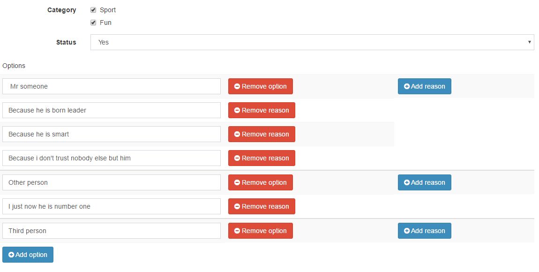The image size is (539, 272).
Task: Uncheck the Sport category checkbox
Action: [93, 10]
